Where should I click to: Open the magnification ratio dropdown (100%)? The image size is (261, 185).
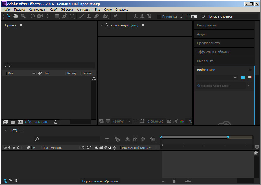(x=129, y=121)
